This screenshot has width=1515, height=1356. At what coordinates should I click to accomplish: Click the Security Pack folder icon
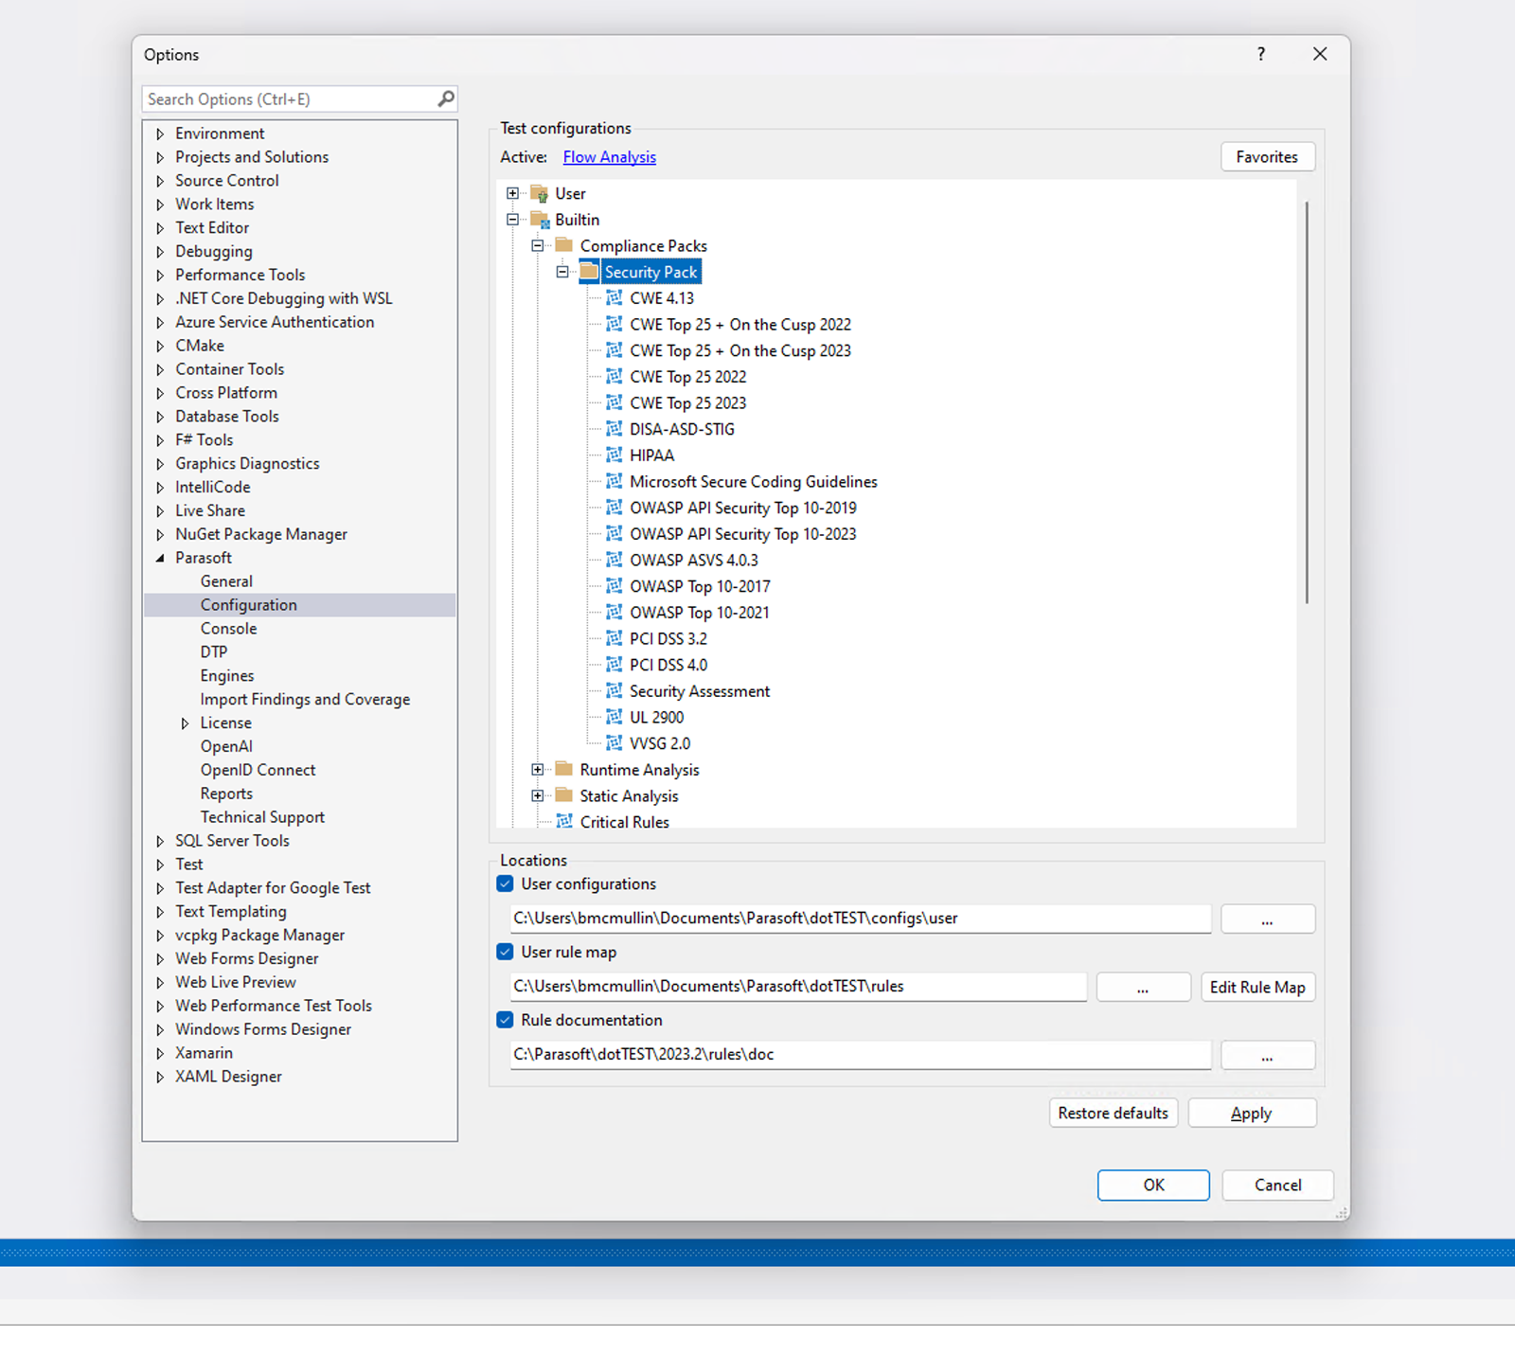(590, 272)
